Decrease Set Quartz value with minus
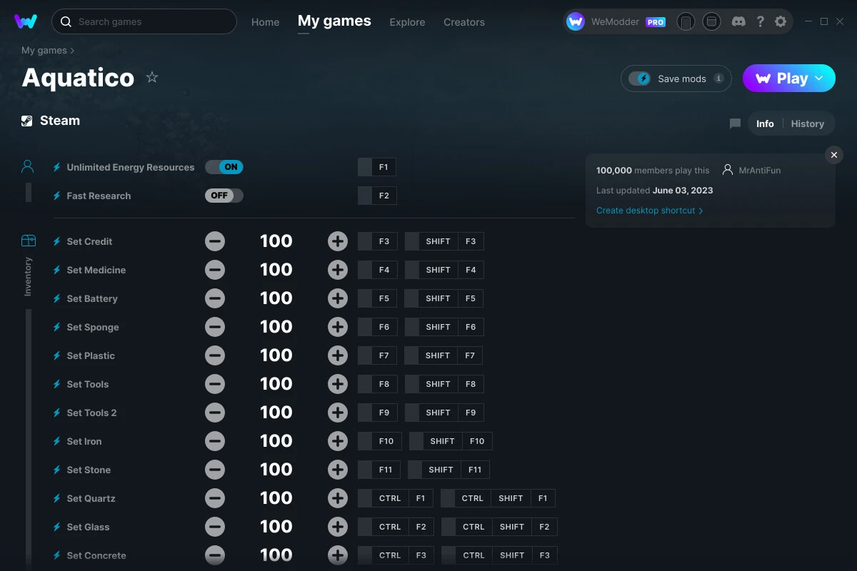857x571 pixels. [x=215, y=498]
